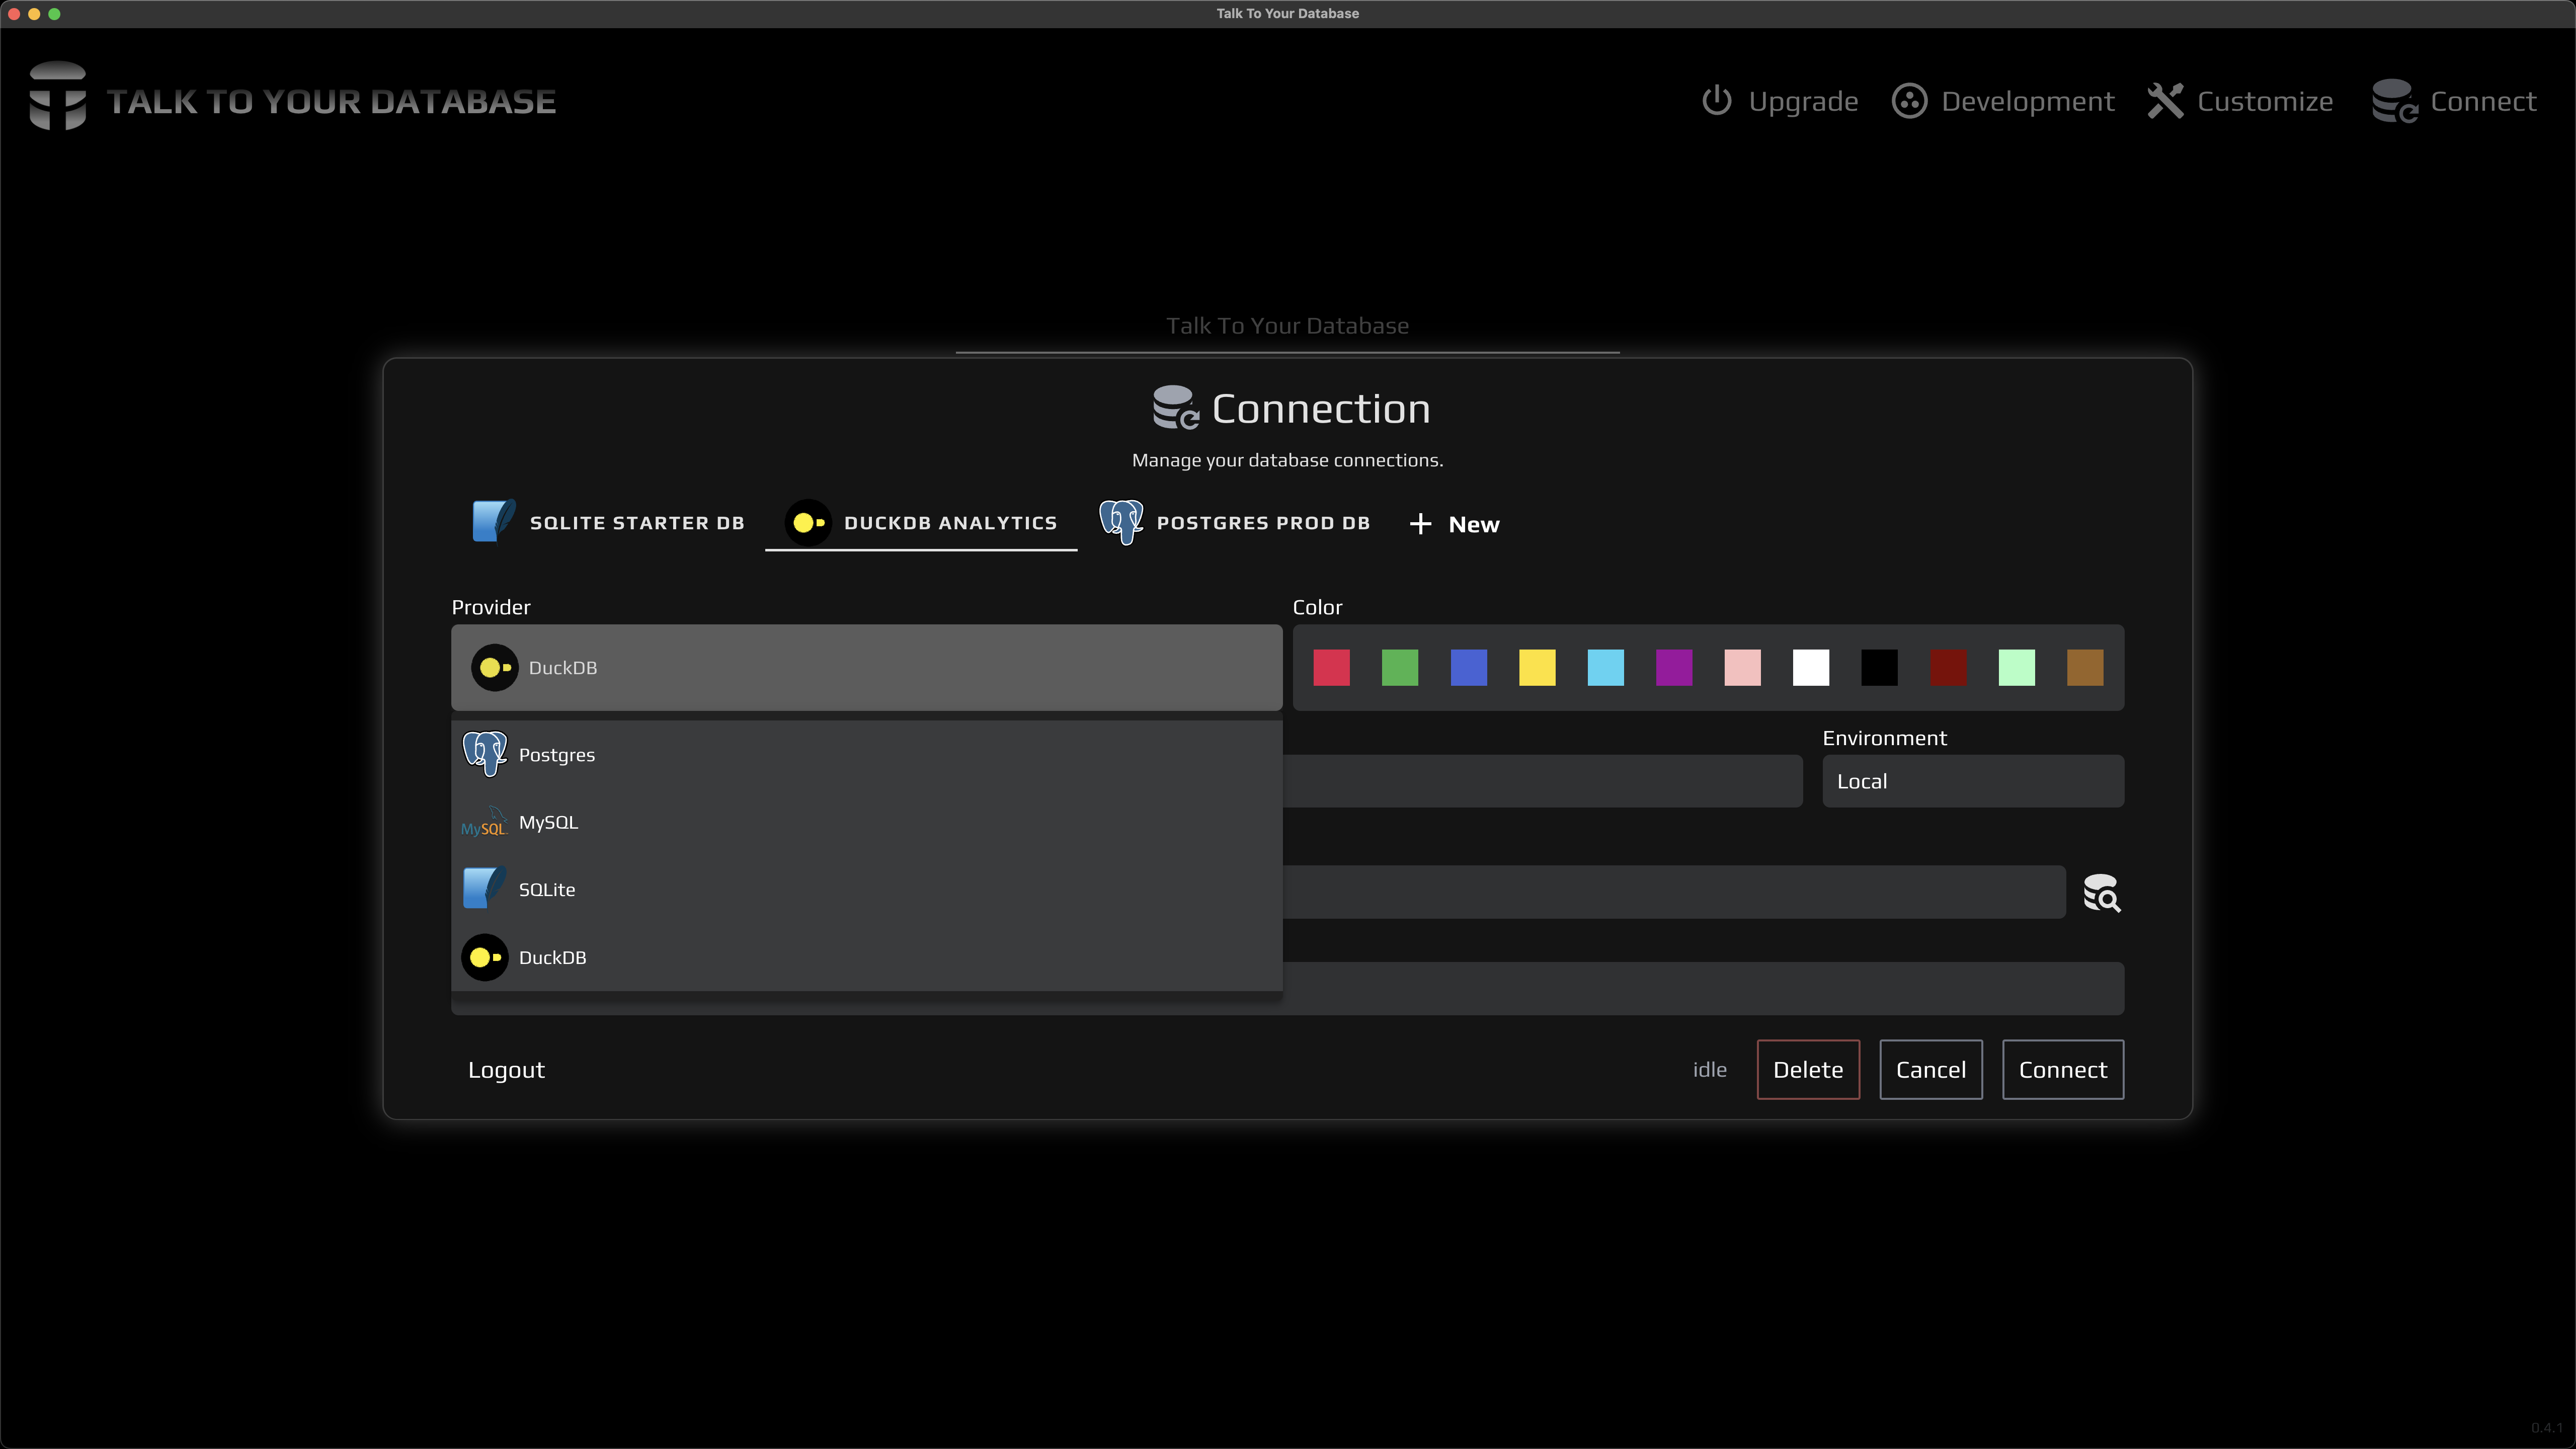Click the idle status text
Screen dimensions: 2576x1449
pos(1709,1069)
